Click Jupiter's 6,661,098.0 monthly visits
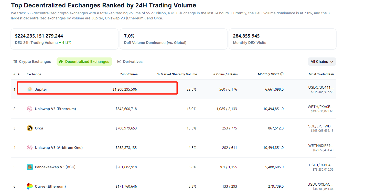This screenshot has width=365, height=191. point(274,89)
